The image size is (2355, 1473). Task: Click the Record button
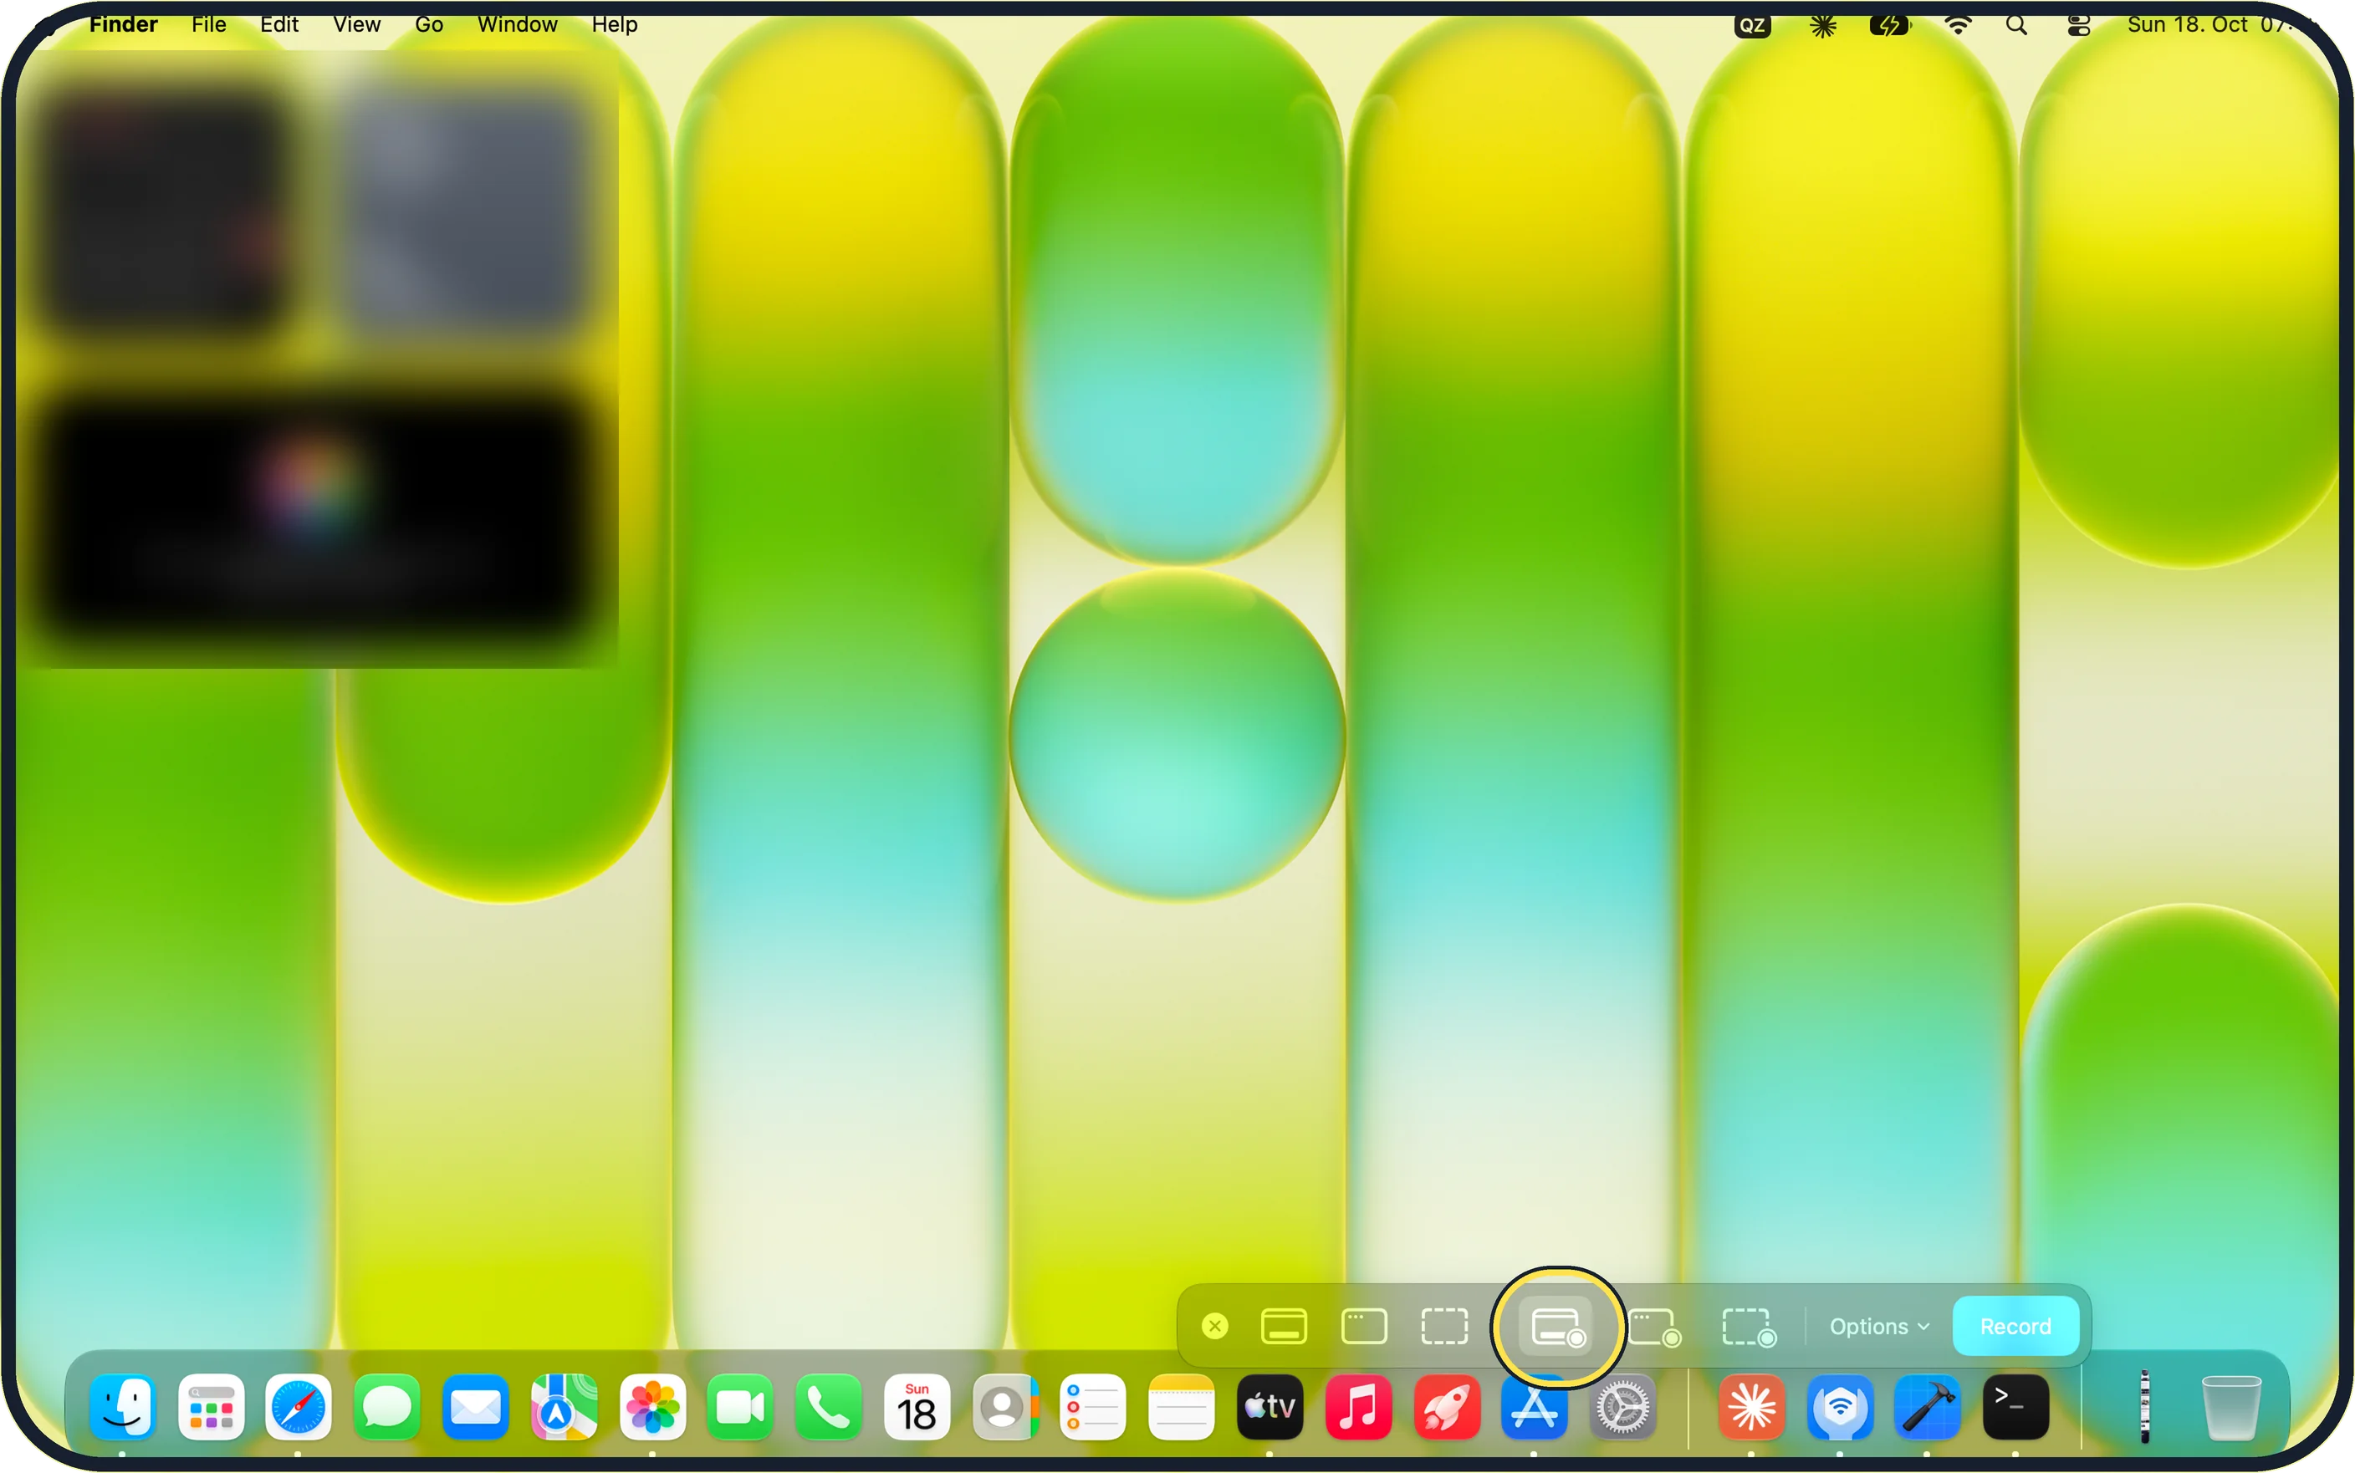point(2015,1326)
